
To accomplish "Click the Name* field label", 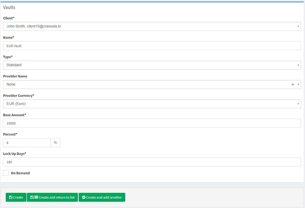I will coord(9,37).
